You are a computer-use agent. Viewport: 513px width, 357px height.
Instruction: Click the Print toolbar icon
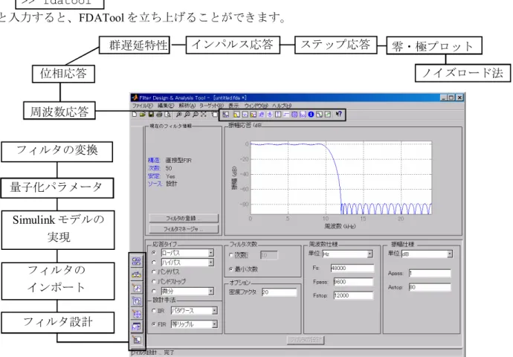click(159, 115)
